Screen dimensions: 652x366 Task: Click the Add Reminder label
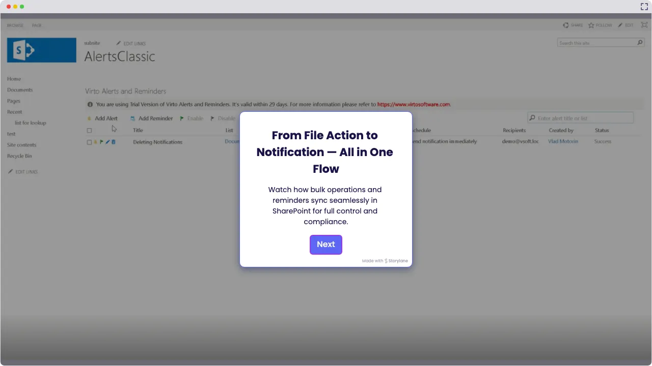click(x=156, y=118)
